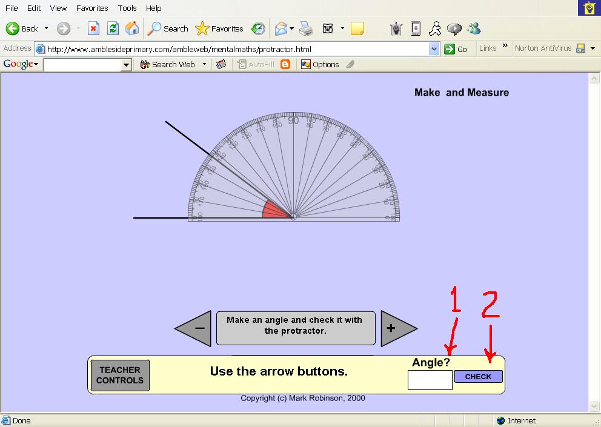Open the Mail envelope icon
The height and width of the screenshot is (427, 601).
point(281,28)
